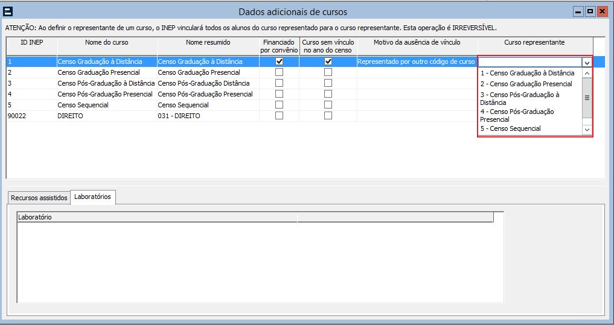Select Censo Graduação Presencial course name cell

[x=107, y=72]
